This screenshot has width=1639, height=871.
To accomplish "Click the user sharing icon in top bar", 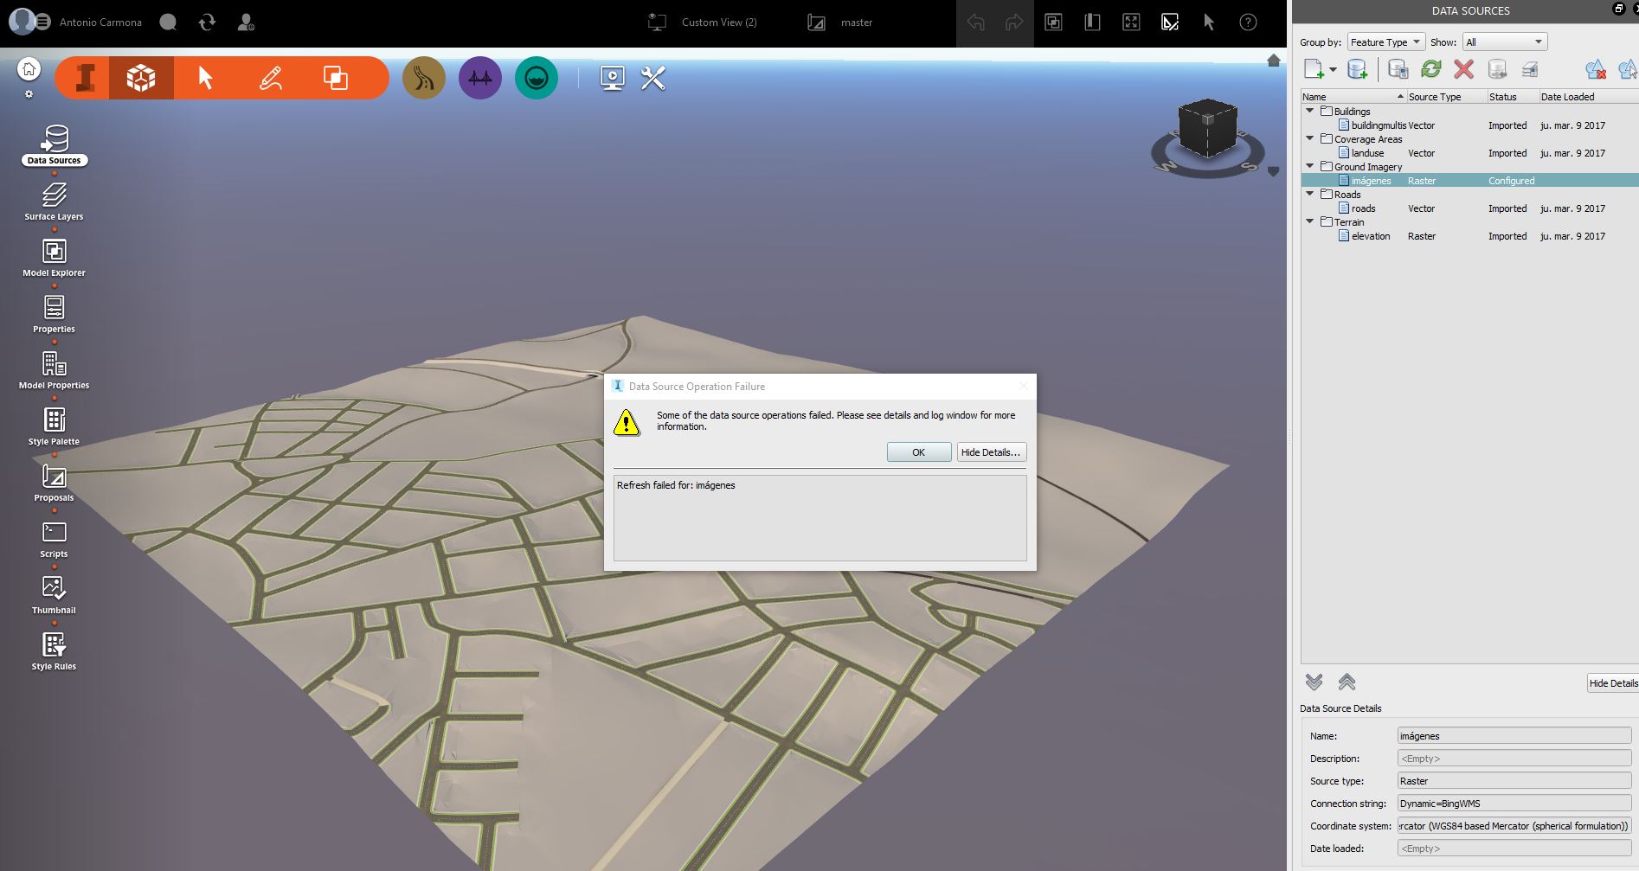I will [x=246, y=22].
